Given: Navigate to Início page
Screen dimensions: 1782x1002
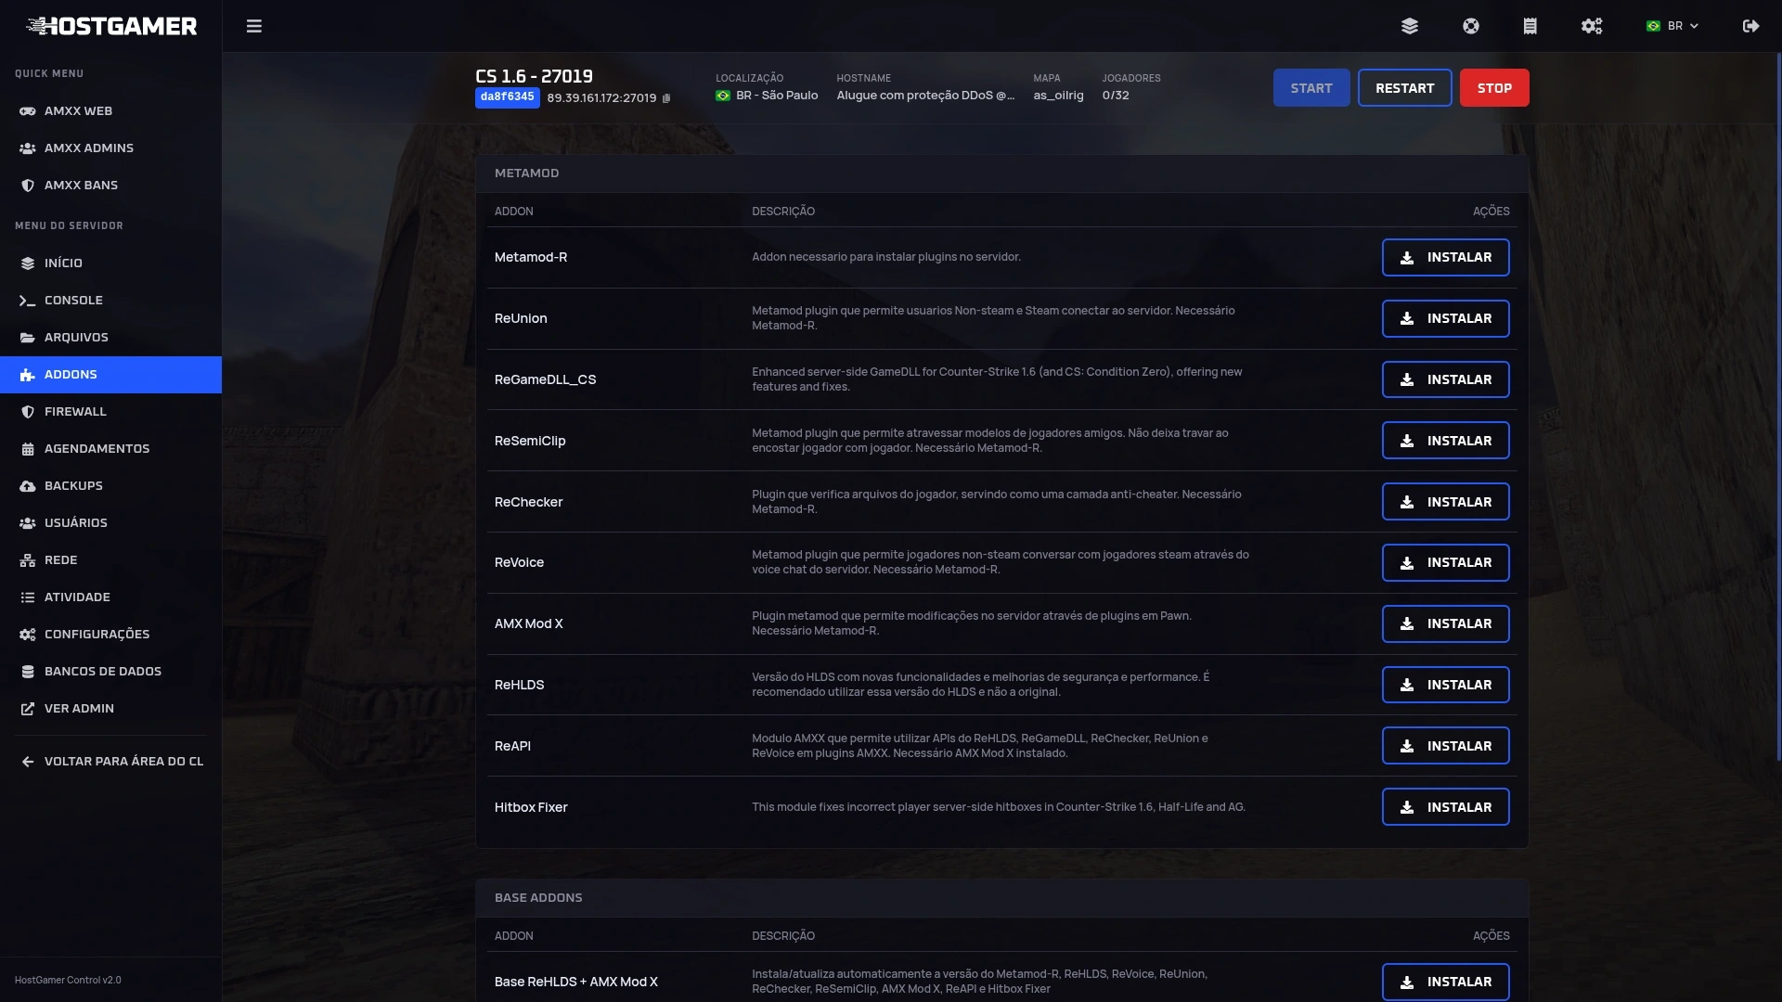Looking at the screenshot, I should [110, 263].
